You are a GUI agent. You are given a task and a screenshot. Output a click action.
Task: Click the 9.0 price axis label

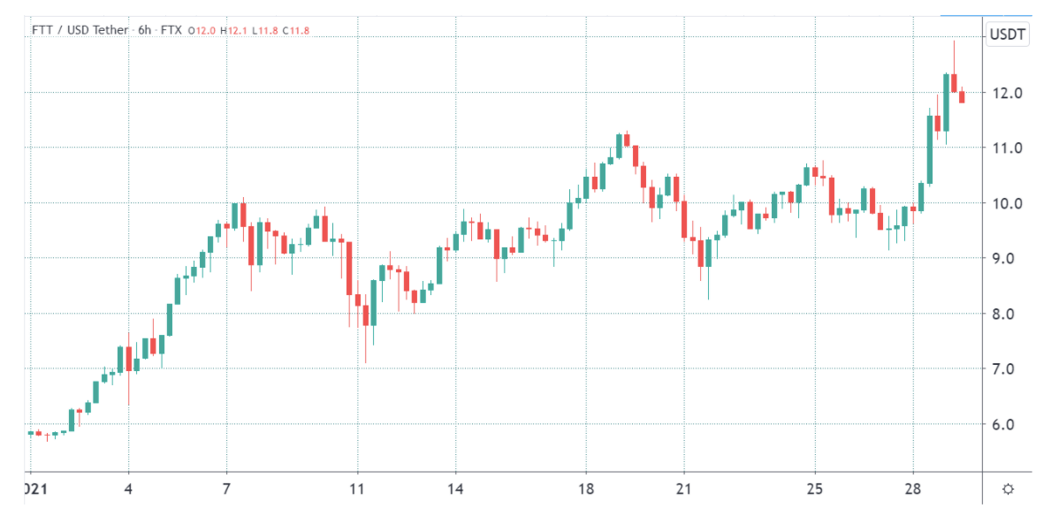(1008, 259)
